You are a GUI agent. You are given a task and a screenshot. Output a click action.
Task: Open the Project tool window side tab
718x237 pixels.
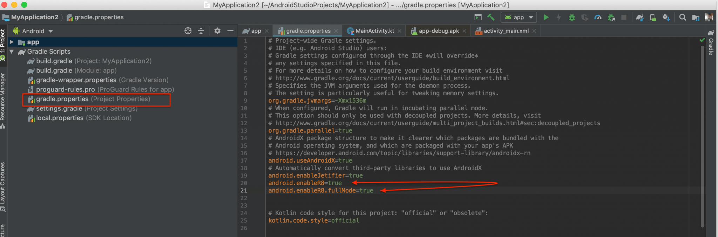click(3, 45)
